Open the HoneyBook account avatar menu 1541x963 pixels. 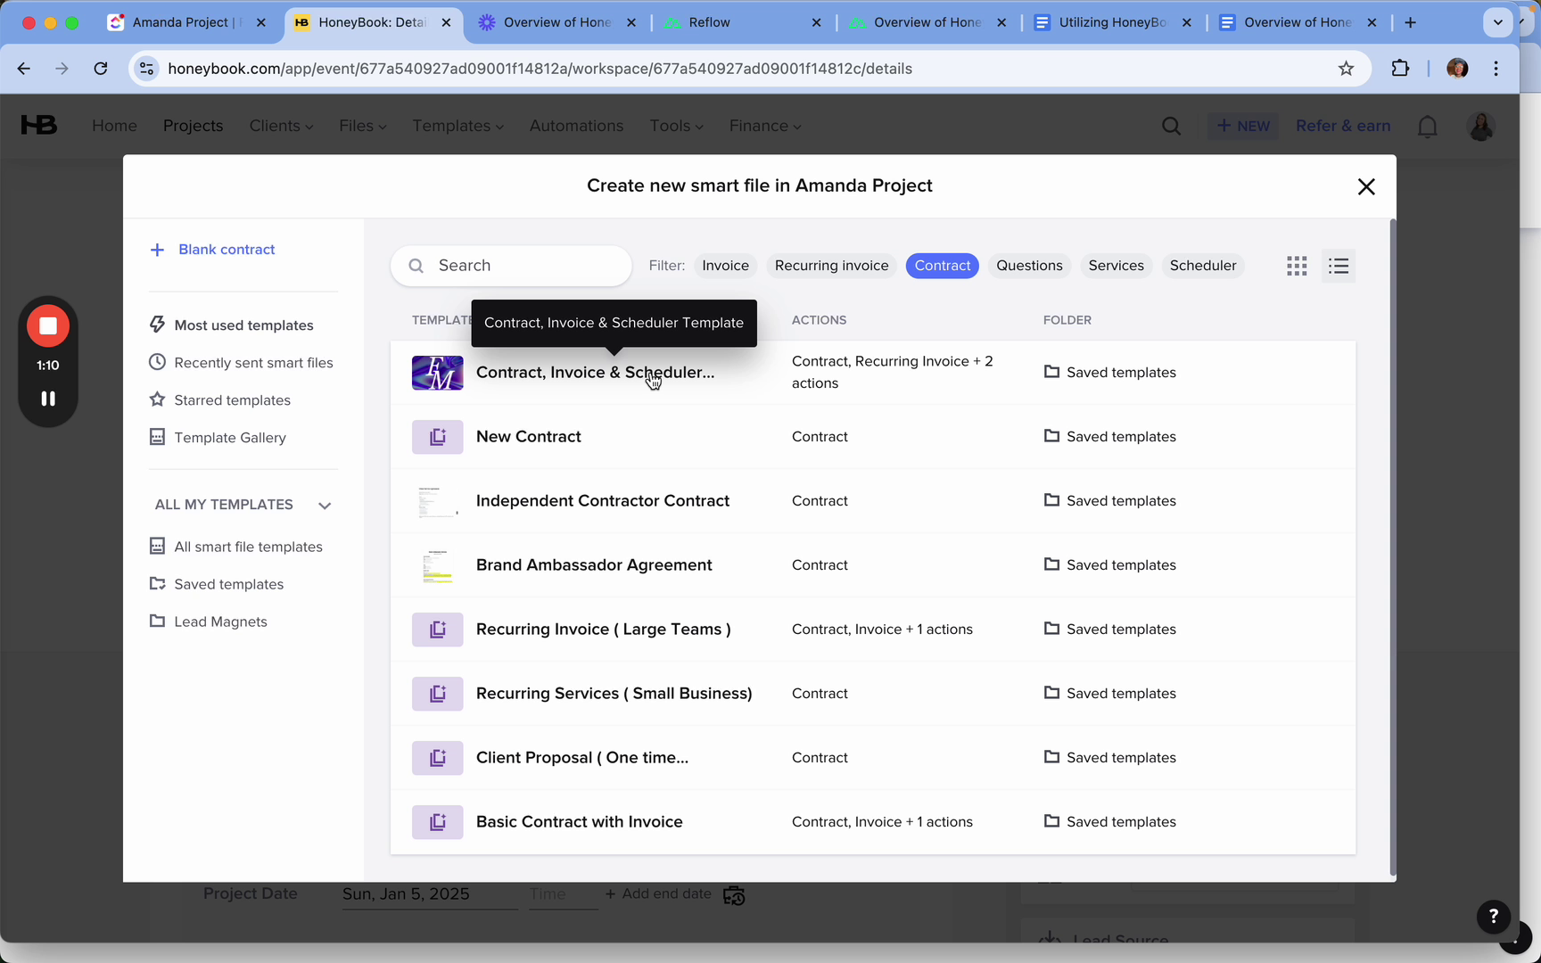pos(1481,127)
